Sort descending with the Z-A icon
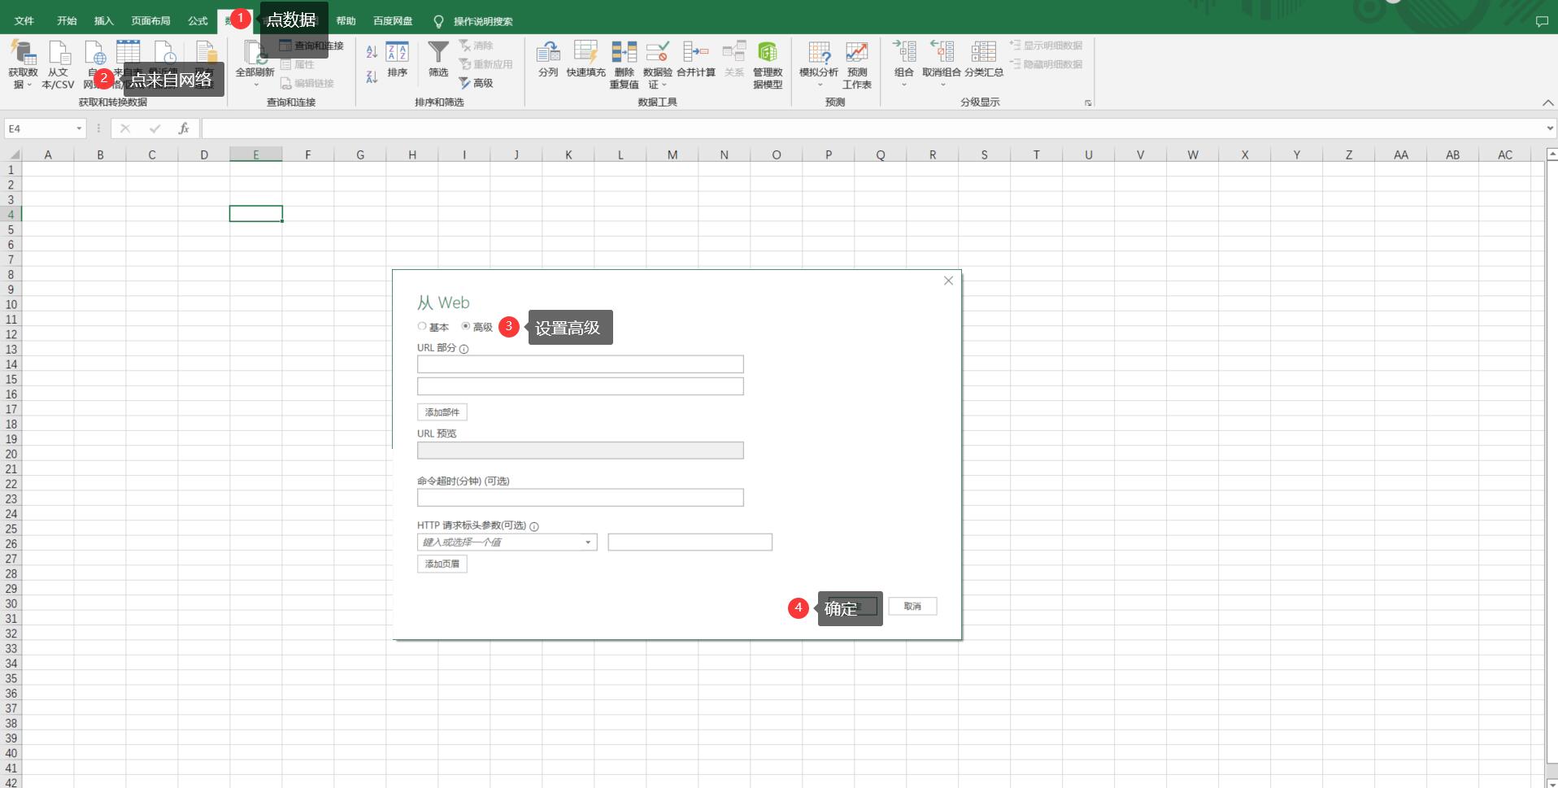Image resolution: width=1558 pixels, height=788 pixels. pyautogui.click(x=372, y=76)
